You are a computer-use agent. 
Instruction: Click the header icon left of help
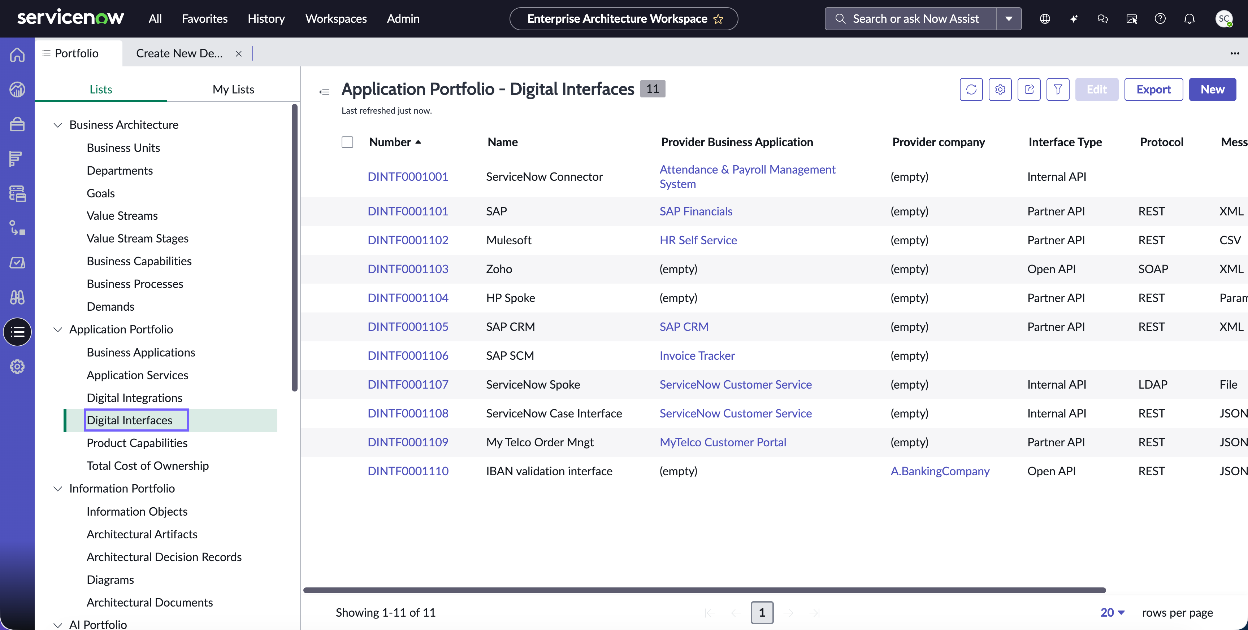tap(1132, 19)
